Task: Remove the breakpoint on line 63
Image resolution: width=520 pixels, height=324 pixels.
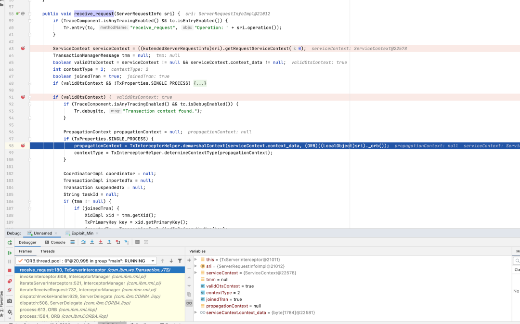Action: point(23,49)
